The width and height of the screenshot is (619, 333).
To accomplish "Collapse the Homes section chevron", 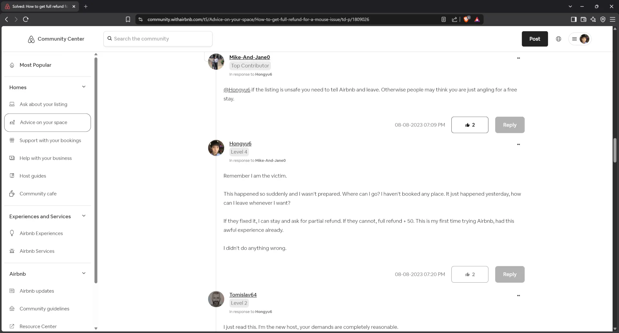I will tap(84, 87).
